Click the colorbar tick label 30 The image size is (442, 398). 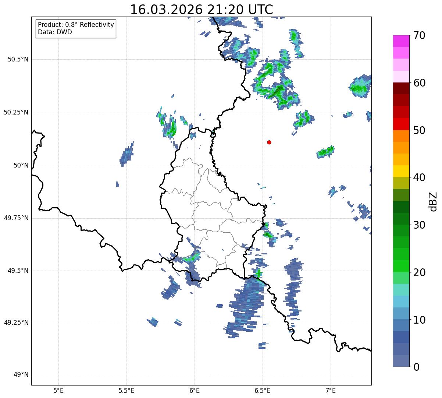tap(419, 225)
